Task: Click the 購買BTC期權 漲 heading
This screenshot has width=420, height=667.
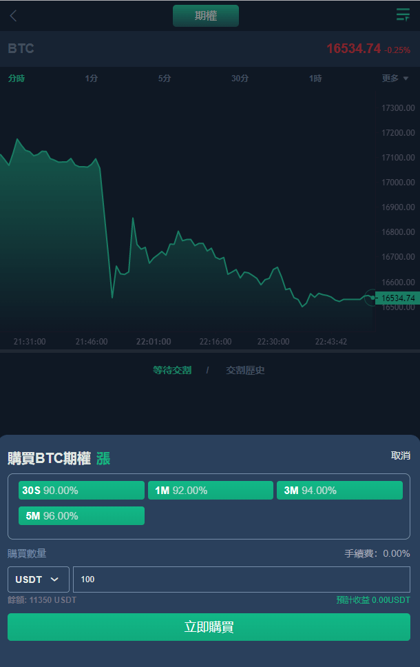Action: (x=59, y=459)
